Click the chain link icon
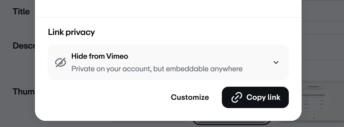This screenshot has height=127, width=344. coord(237,97)
